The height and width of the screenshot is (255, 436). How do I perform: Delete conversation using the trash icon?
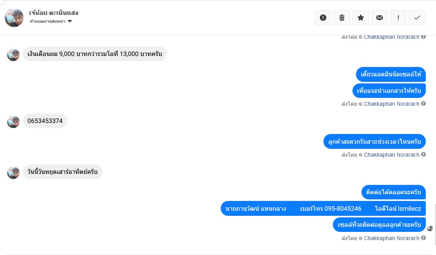pyautogui.click(x=342, y=18)
